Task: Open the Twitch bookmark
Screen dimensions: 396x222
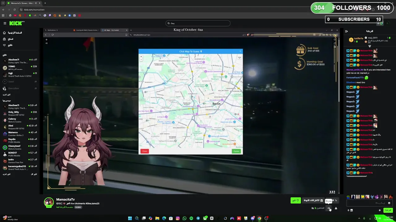Action: 50,15
